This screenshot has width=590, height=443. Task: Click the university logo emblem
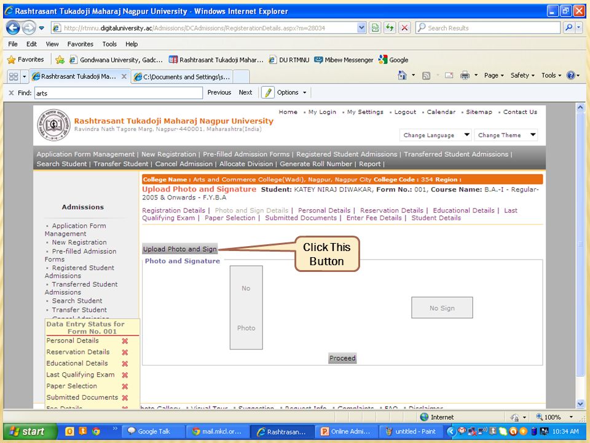click(x=54, y=125)
